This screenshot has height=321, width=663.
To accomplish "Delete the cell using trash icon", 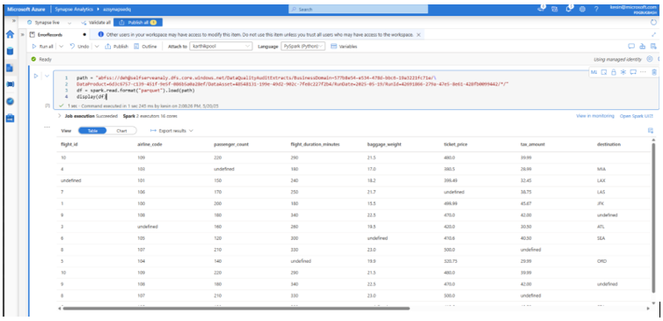I will [x=654, y=72].
